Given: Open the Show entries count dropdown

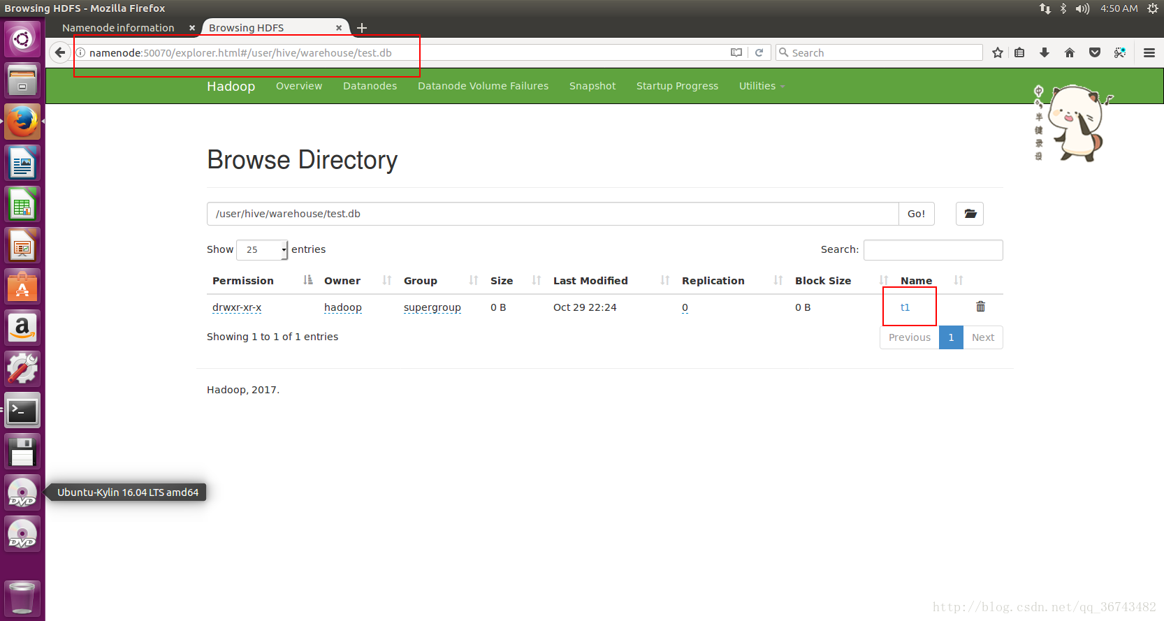Looking at the screenshot, I should [262, 249].
